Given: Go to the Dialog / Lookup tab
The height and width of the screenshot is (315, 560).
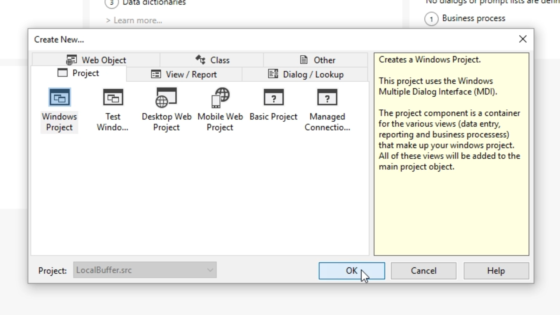Looking at the screenshot, I should click(x=305, y=74).
